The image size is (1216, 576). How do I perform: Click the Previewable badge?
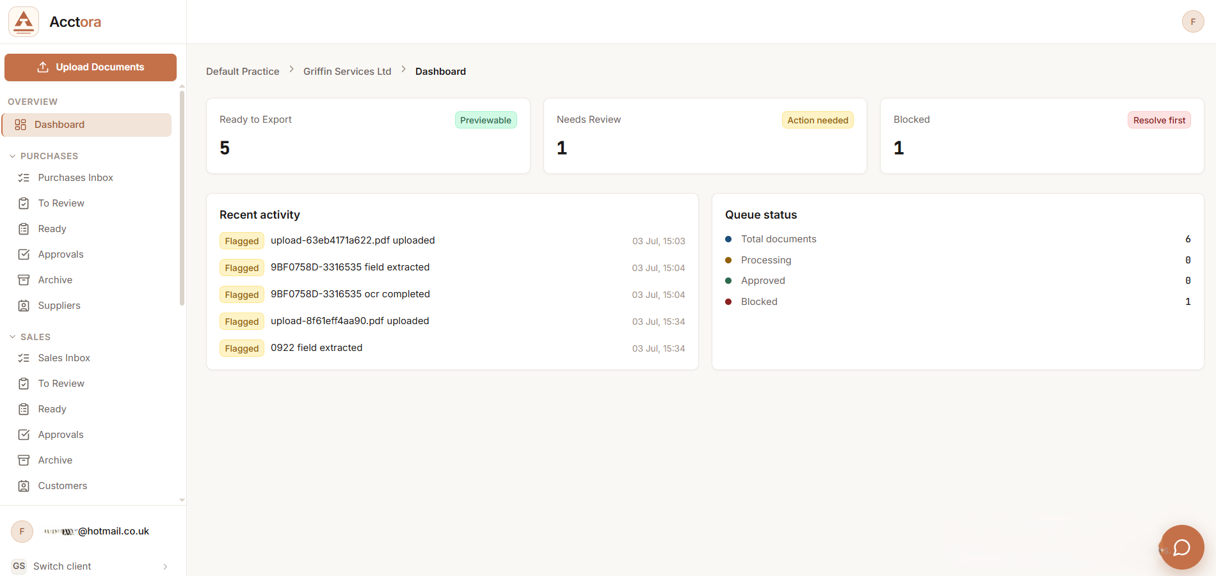click(486, 120)
